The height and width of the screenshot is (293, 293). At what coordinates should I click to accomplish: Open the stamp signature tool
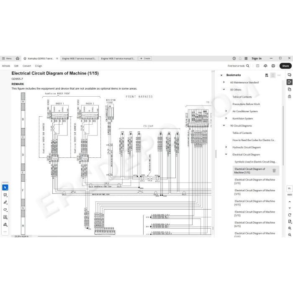coord(5,224)
